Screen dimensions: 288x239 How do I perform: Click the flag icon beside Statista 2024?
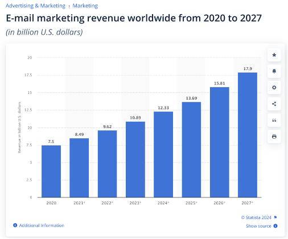pos(275,217)
